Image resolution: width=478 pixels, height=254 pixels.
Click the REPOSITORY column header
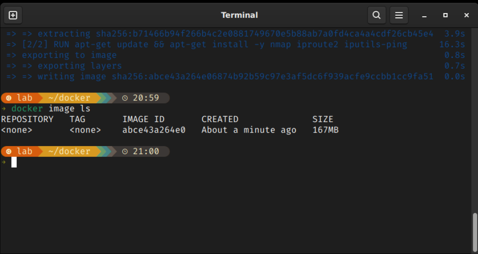27,119
